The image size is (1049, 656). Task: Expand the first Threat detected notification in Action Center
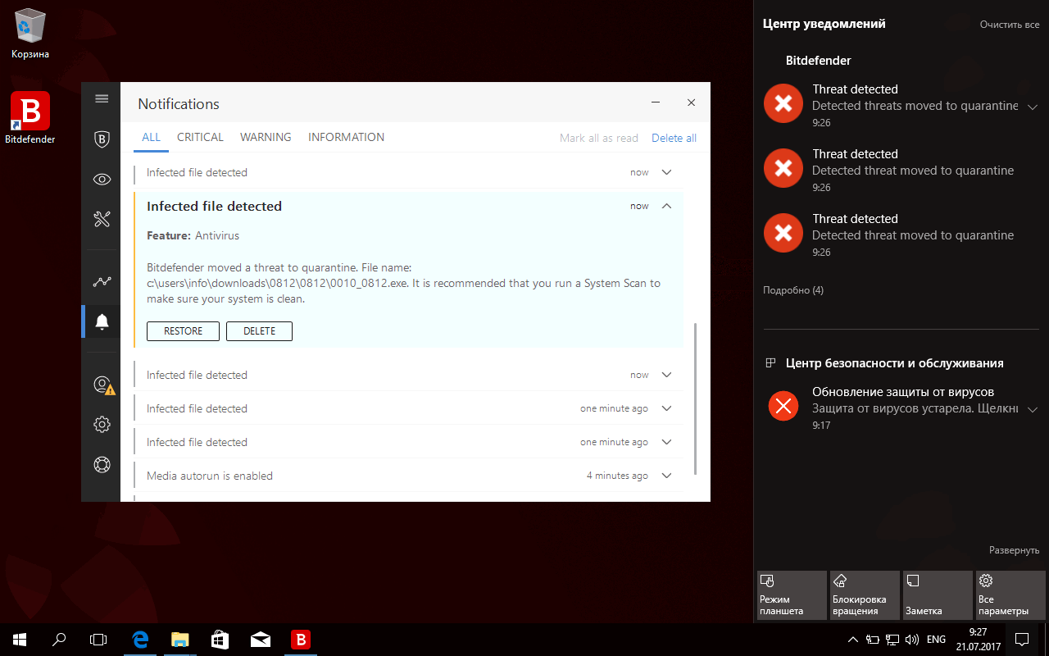[1033, 107]
